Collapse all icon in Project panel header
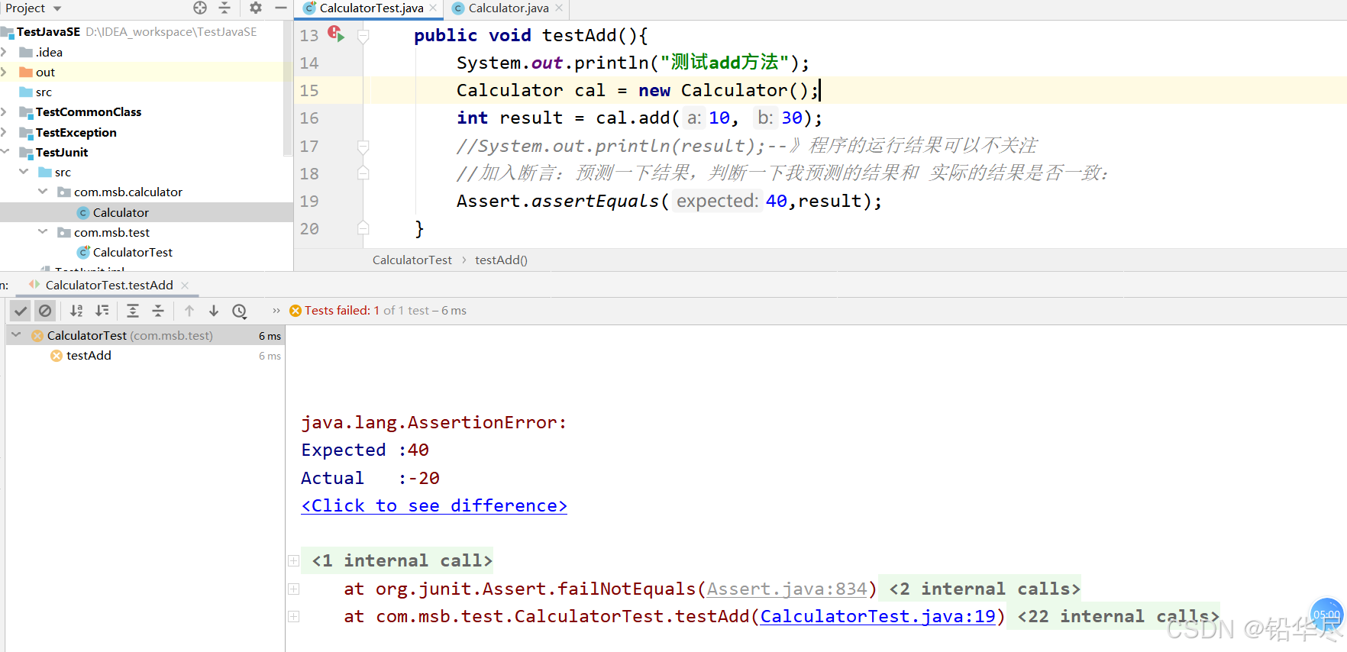The image size is (1347, 652). point(224,8)
